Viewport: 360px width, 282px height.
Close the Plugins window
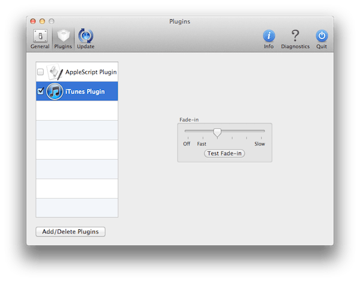[x=33, y=22]
